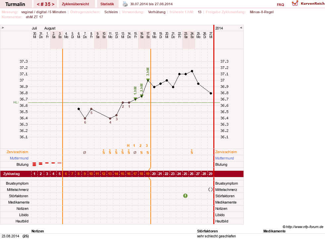Click the spotting dots on cycle day 5

coord(60,163)
